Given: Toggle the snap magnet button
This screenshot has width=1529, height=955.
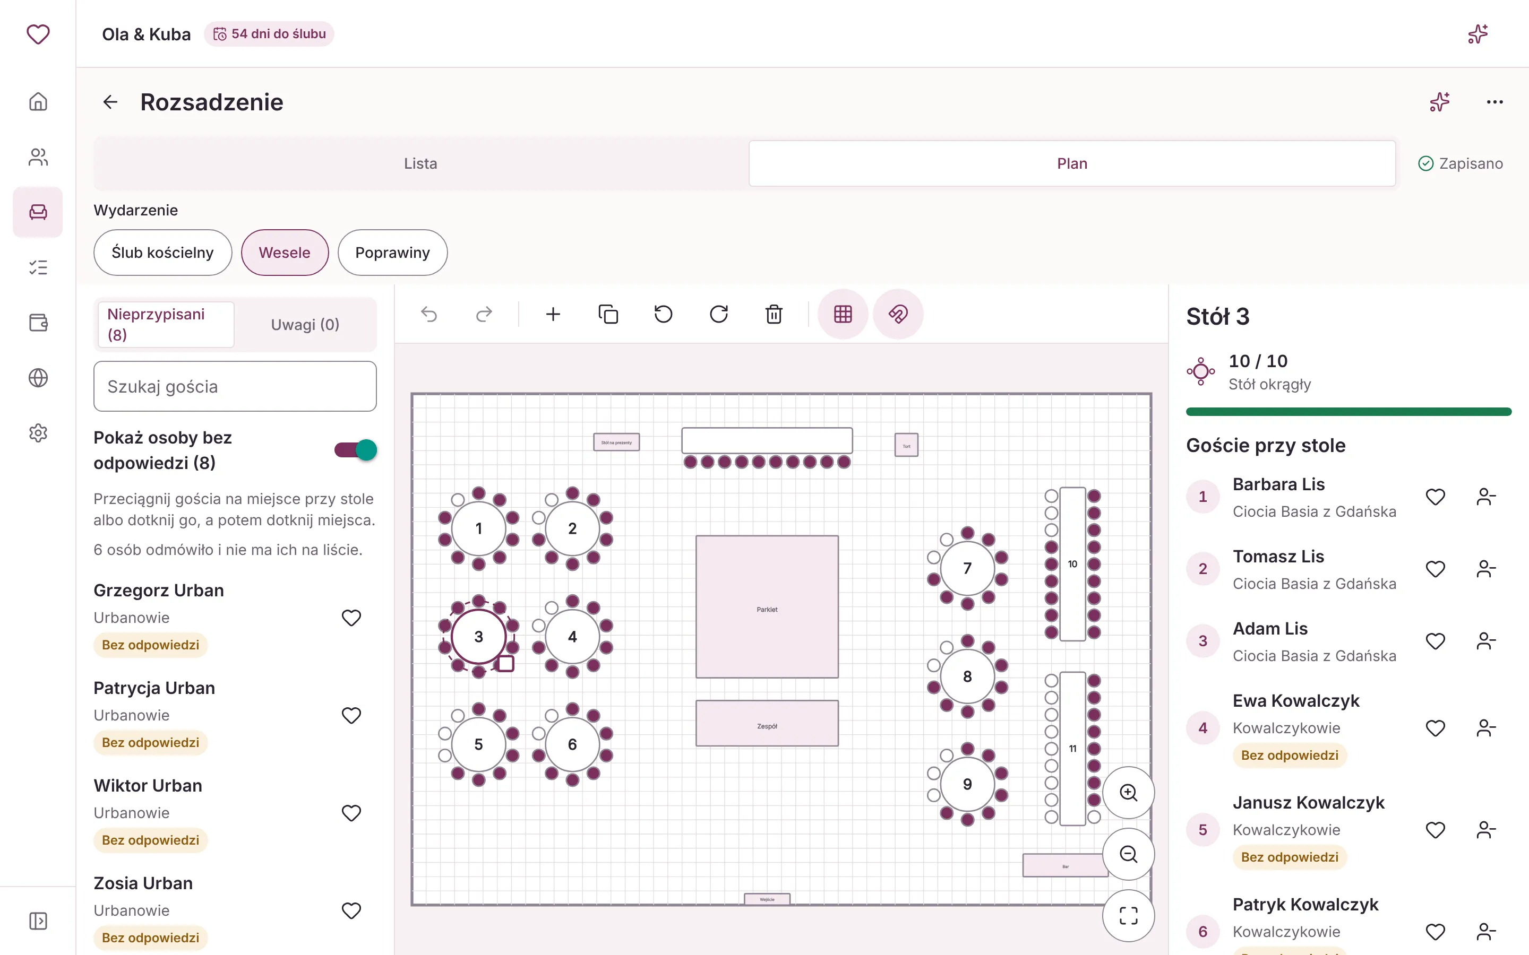Looking at the screenshot, I should pos(898,314).
